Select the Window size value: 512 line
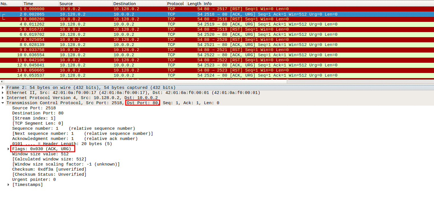 (x=40, y=154)
